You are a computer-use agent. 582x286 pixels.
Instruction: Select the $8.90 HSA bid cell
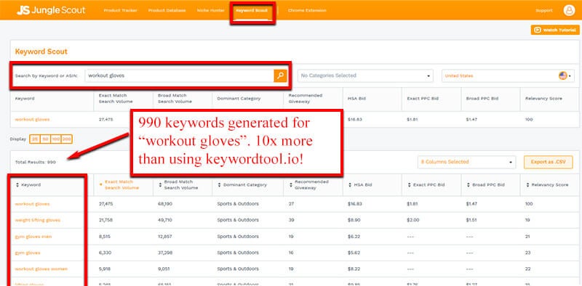pyautogui.click(x=354, y=220)
